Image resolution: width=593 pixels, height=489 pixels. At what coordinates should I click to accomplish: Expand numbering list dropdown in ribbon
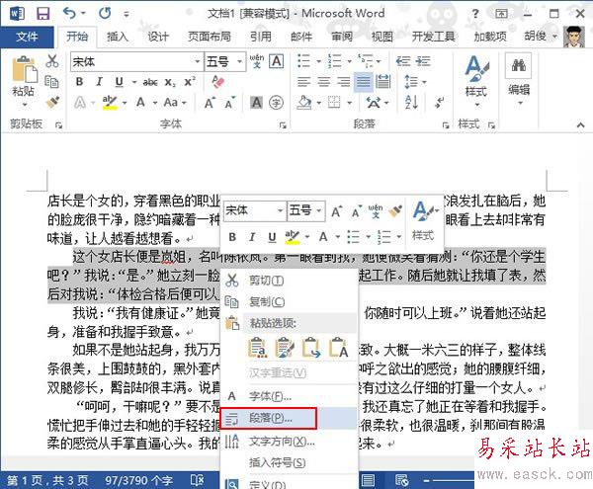(350, 61)
